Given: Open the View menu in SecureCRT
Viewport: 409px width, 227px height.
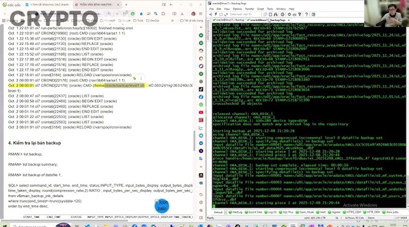Looking at the screenshot, I should pos(227,9).
